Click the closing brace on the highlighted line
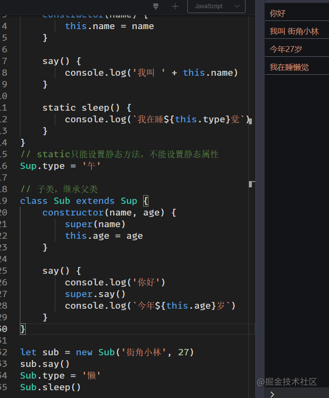The image size is (329, 398). [x=23, y=329]
